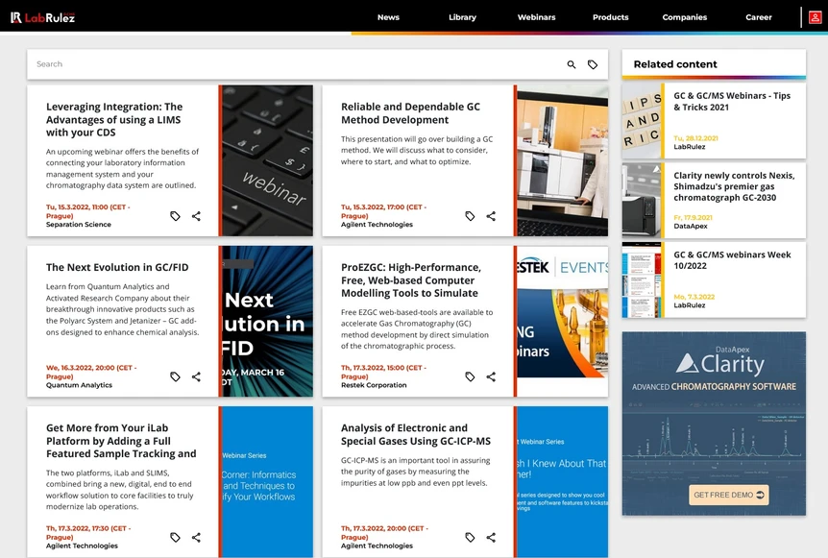The height and width of the screenshot is (558, 828).
Task: Click date Th, 17.3.2022, 17:30 (CET - Prague)
Action: [x=88, y=532]
